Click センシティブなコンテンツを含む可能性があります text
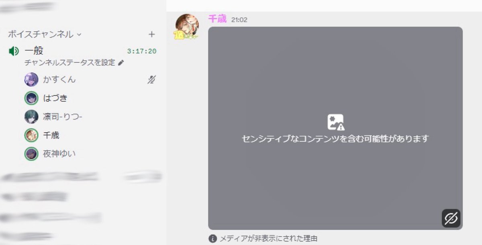The image size is (482, 245). (x=335, y=139)
